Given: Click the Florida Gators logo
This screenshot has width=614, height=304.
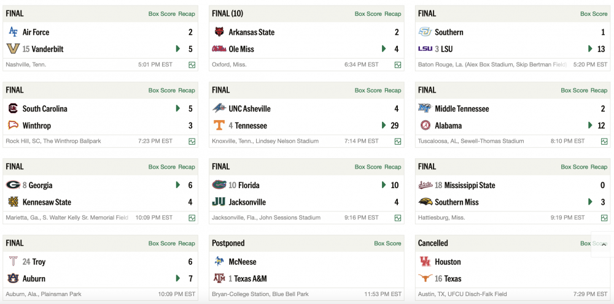Looking at the screenshot, I should click(x=219, y=185).
